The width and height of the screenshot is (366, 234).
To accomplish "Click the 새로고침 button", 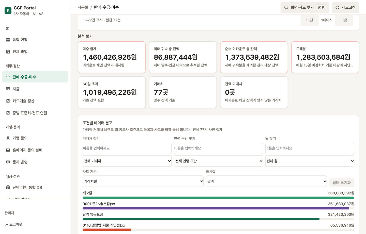I will 345,7.
